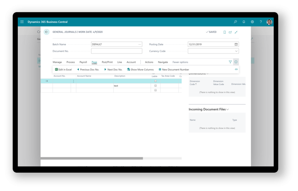Viewport: 298px width, 191px height.
Task: Check Tax Liable in third row
Action: (155, 90)
